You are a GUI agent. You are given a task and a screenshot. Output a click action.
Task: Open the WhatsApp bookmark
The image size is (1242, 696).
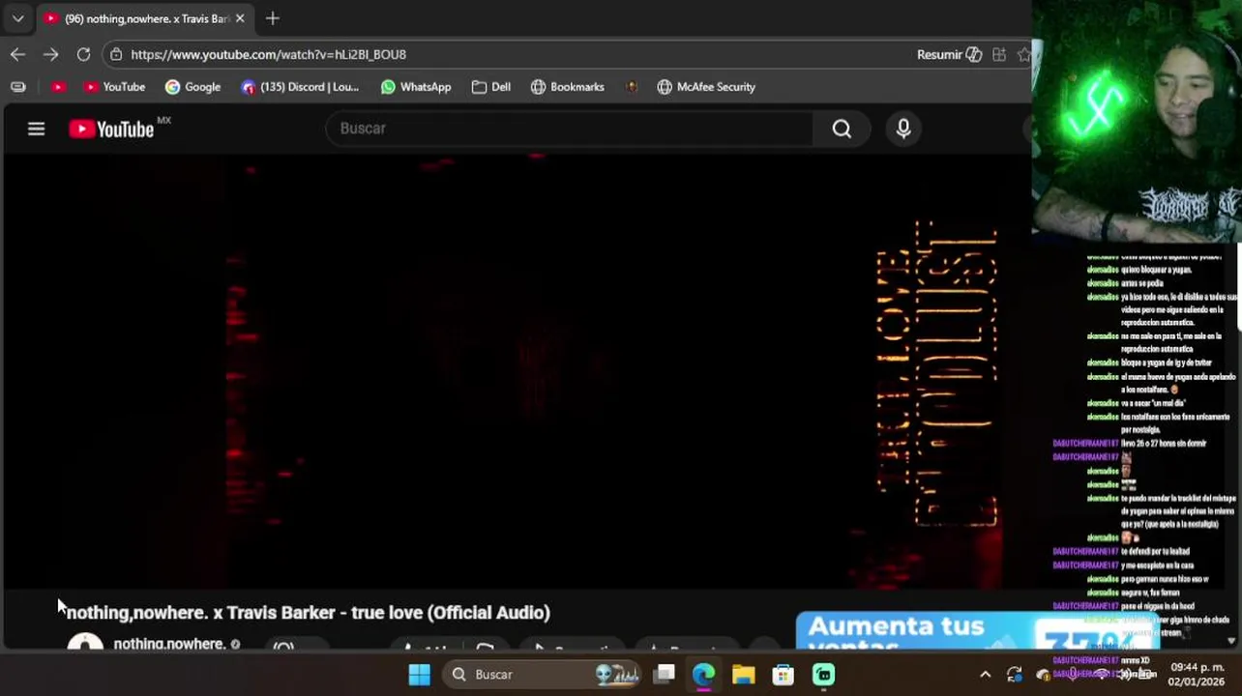coord(416,87)
